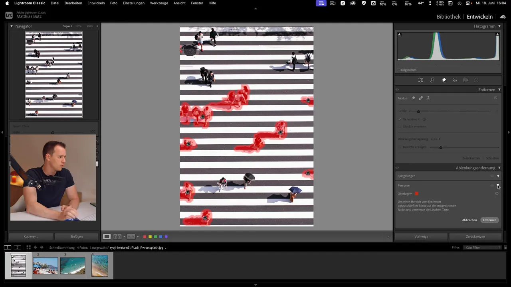
Task: Open the basic adjustments sliders icon
Action: [420, 80]
